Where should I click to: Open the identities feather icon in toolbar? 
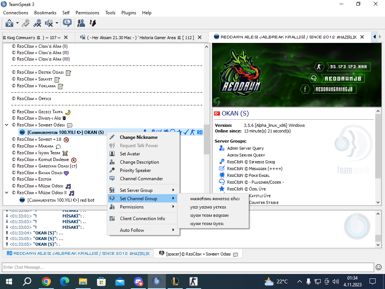click(93, 23)
